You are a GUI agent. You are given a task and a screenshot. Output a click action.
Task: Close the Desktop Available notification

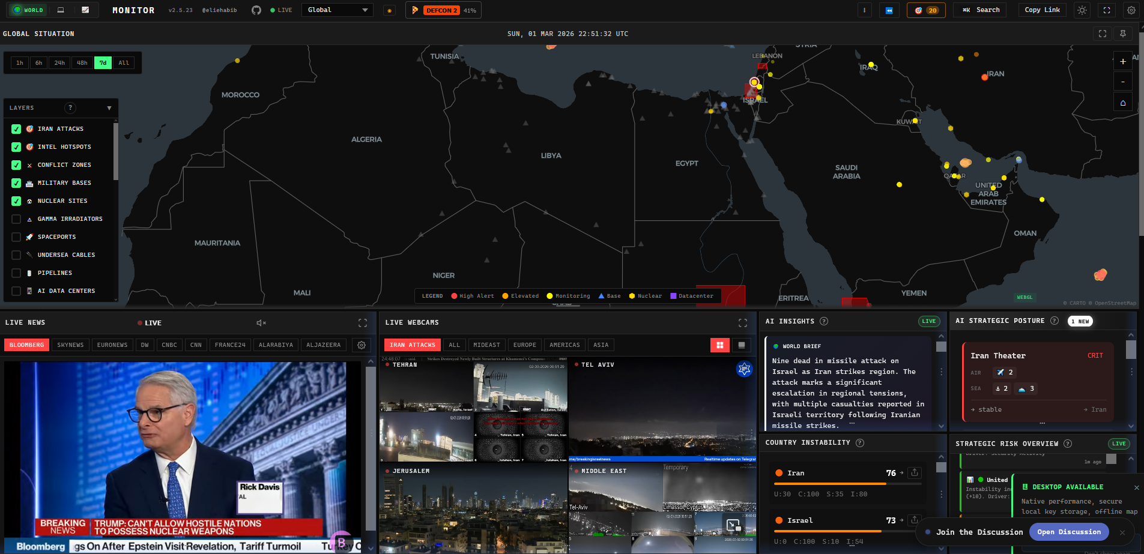click(1136, 487)
